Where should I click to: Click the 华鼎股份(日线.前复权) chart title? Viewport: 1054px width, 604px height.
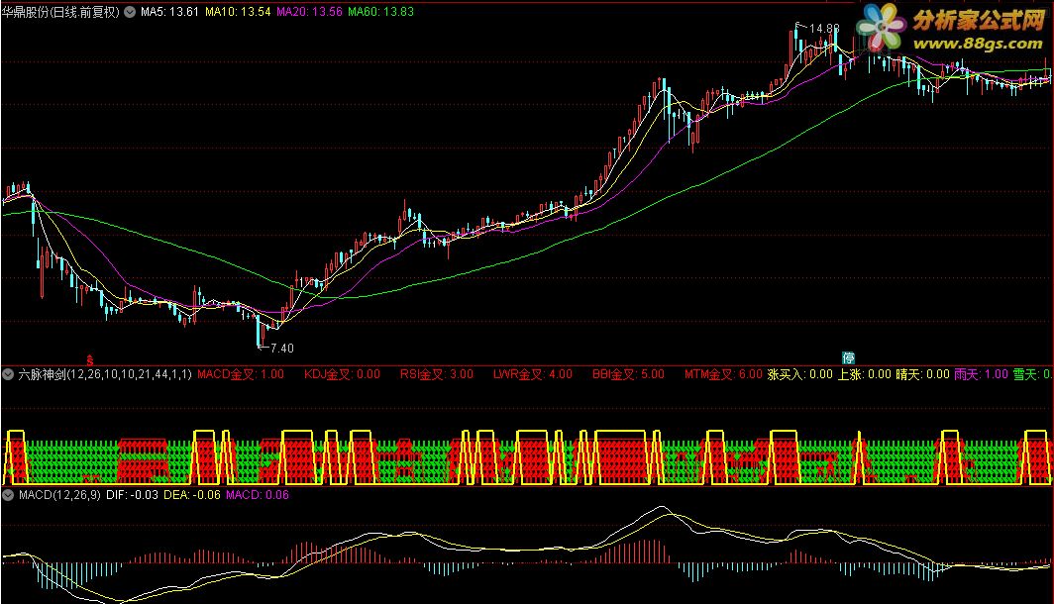tap(60, 12)
